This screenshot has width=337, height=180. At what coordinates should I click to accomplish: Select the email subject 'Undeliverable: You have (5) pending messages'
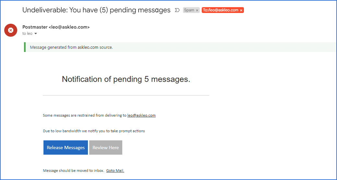coord(96,10)
